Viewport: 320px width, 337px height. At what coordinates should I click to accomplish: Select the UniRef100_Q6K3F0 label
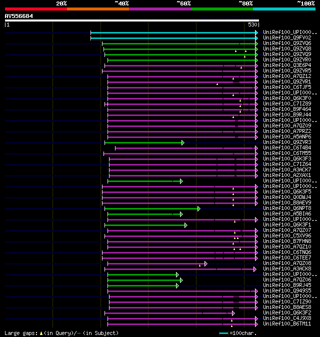[x=287, y=98]
